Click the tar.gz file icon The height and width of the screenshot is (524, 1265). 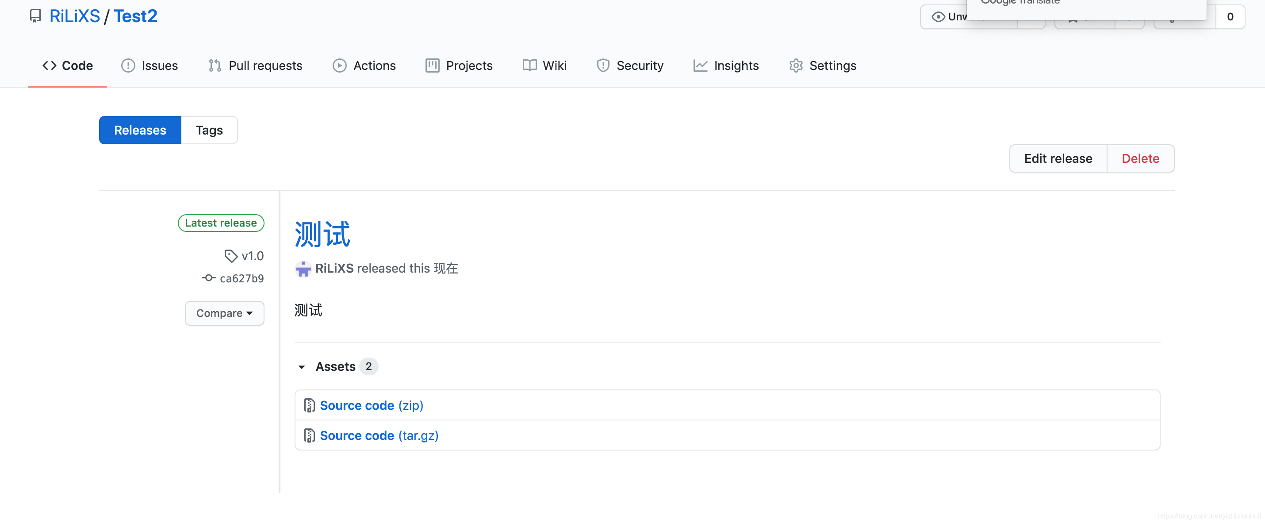309,435
